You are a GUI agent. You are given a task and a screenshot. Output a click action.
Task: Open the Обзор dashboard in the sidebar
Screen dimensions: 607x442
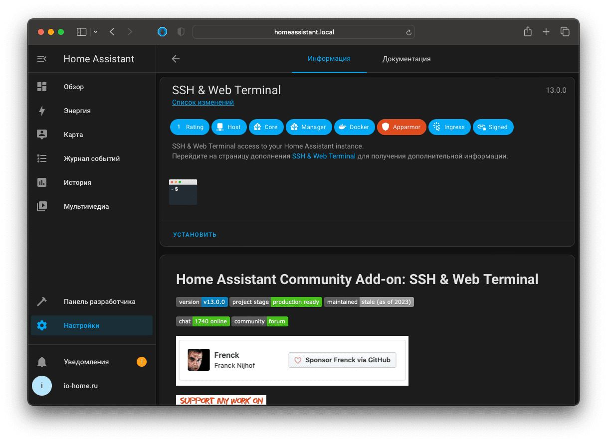(x=73, y=87)
